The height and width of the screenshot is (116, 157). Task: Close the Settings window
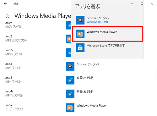pyautogui.click(x=152, y=4)
